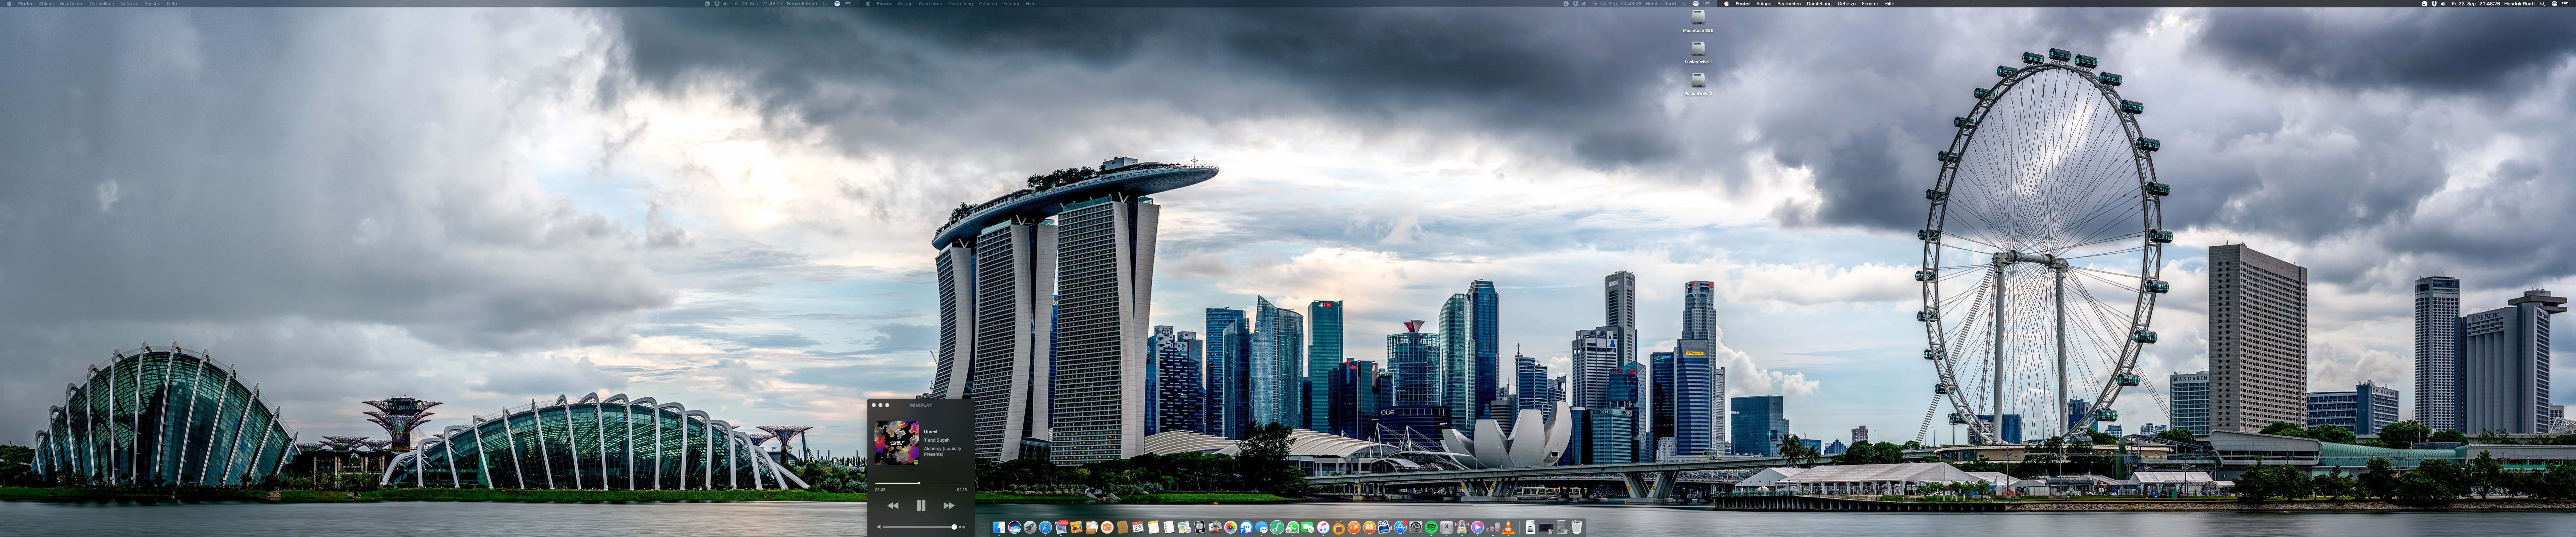Launch Safari from the Dock
2576x537 pixels.
(x=1045, y=527)
